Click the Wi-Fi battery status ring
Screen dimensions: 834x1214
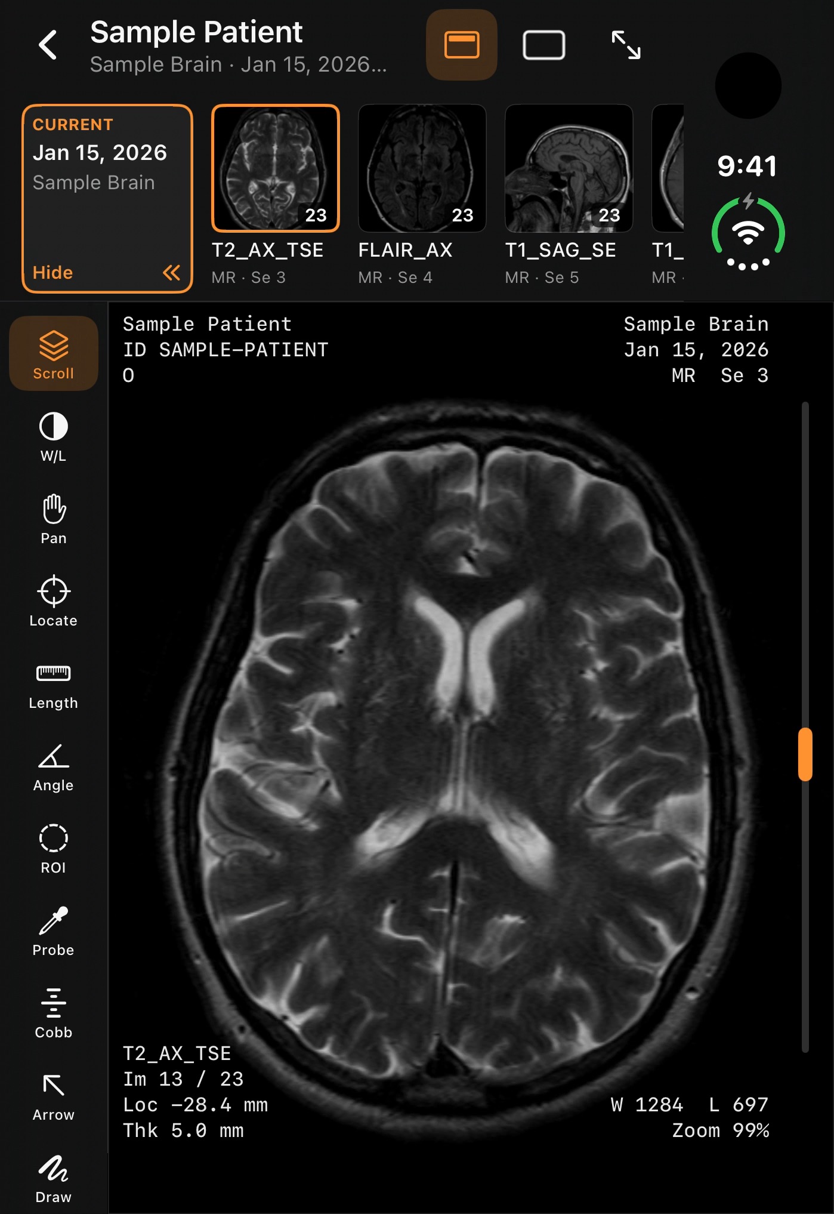[748, 232]
